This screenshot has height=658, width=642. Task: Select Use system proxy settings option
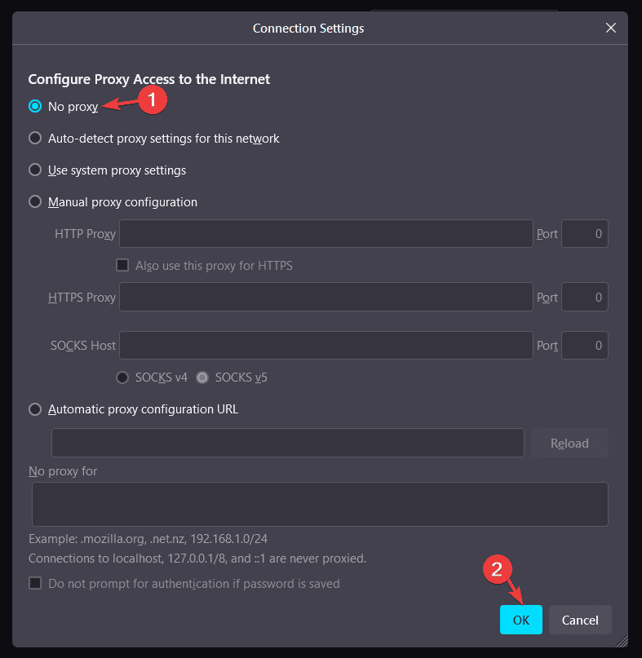tap(35, 170)
